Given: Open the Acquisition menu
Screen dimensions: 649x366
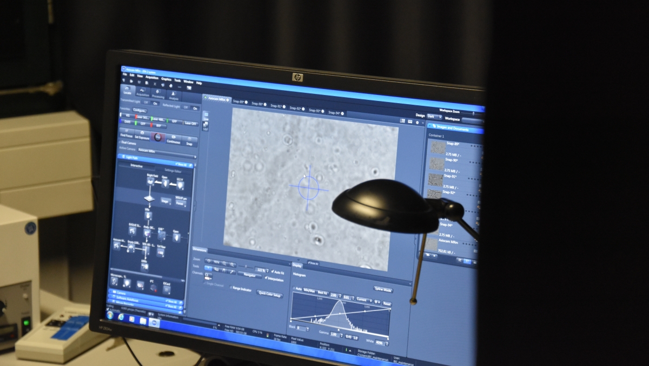Looking at the screenshot, I should point(152,79).
